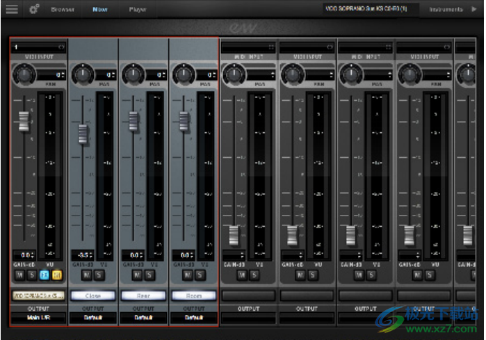This screenshot has width=486, height=340.
Task: Click the link icon in channel 1 MIDI field
Action: point(61,47)
